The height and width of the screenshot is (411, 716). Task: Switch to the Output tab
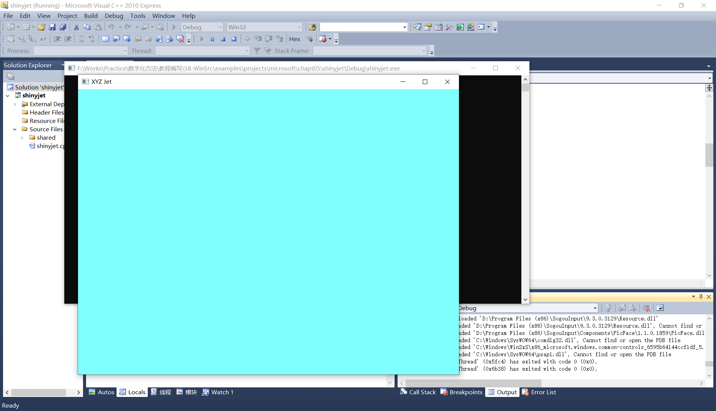click(502, 392)
